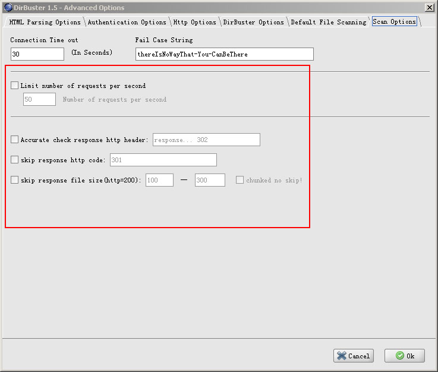Viewport: 438px width, 372px height.
Task: Enable Accurate check response http header
Action: (x=14, y=140)
